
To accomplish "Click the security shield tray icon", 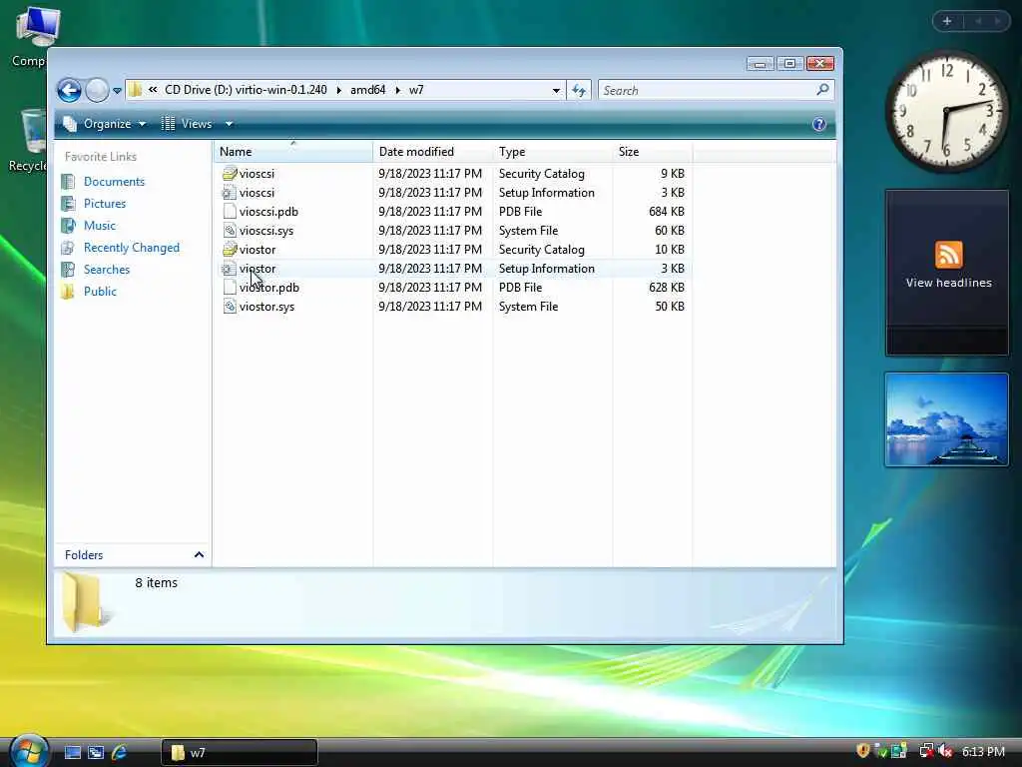I will point(863,751).
